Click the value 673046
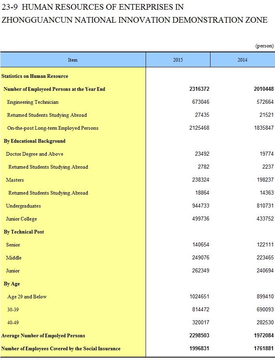Image resolution: width=275 pixels, height=360 pixels. coord(201,102)
